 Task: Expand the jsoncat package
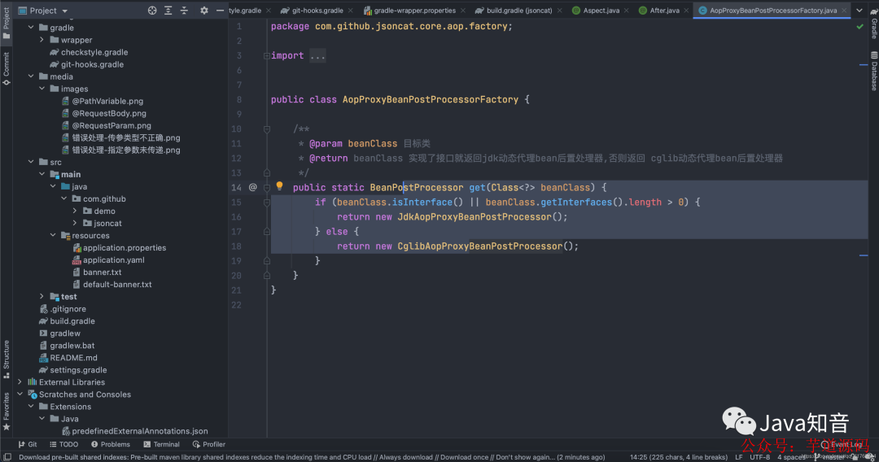pyautogui.click(x=75, y=223)
